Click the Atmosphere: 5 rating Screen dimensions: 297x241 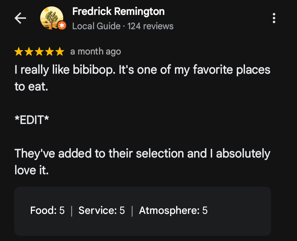pyautogui.click(x=173, y=210)
